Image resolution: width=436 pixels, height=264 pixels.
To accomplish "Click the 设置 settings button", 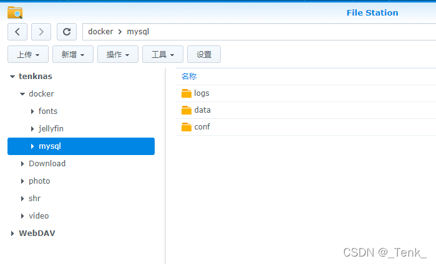I will [204, 54].
